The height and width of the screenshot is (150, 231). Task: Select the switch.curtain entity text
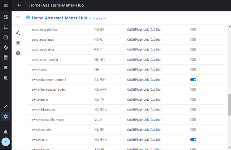pyautogui.click(x=41, y=130)
